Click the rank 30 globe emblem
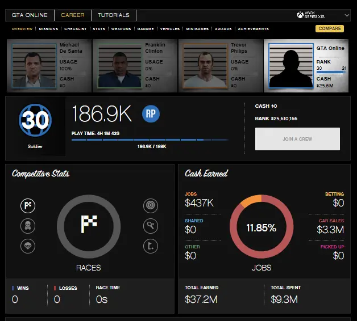 coord(36,120)
